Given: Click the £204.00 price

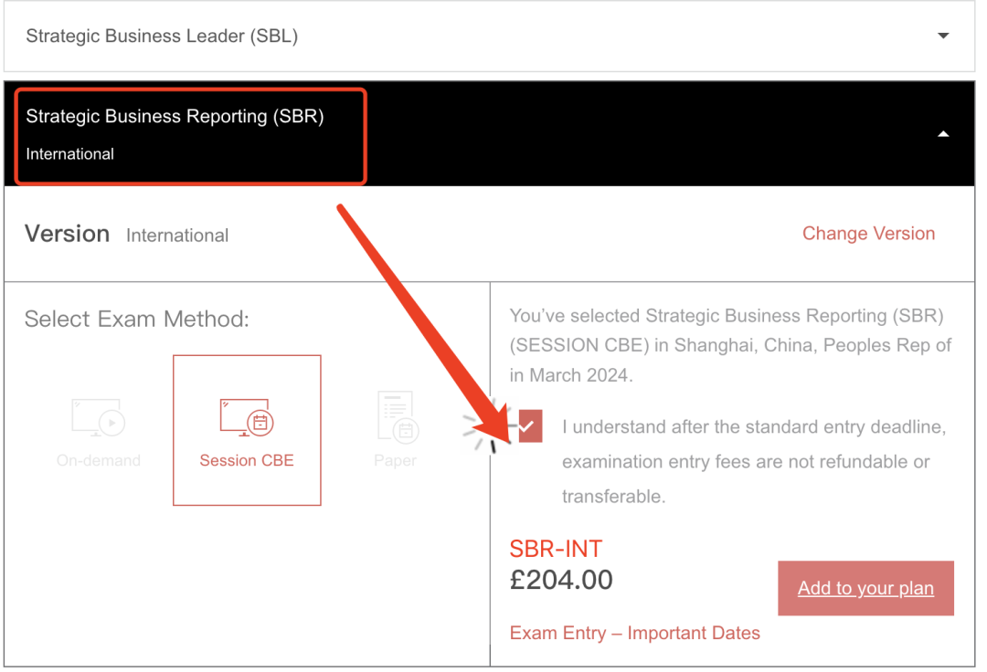Looking at the screenshot, I should (x=561, y=580).
